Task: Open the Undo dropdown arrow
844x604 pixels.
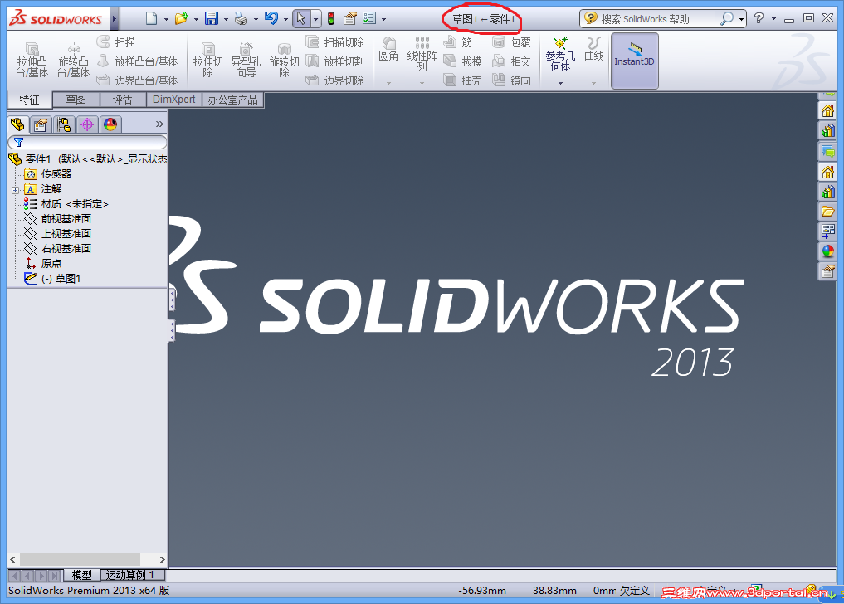Action: tap(285, 19)
